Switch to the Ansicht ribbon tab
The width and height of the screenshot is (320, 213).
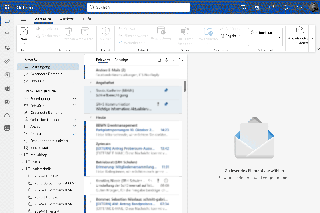click(67, 19)
